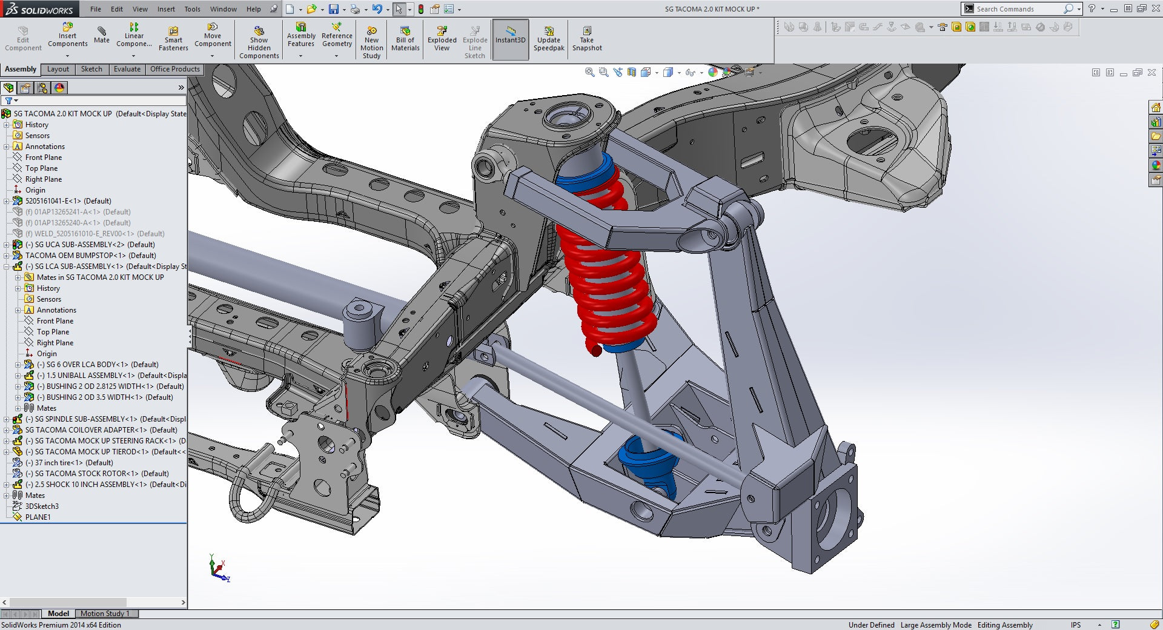The image size is (1163, 630).
Task: Open Linear Component Pattern tool
Action: click(x=134, y=35)
